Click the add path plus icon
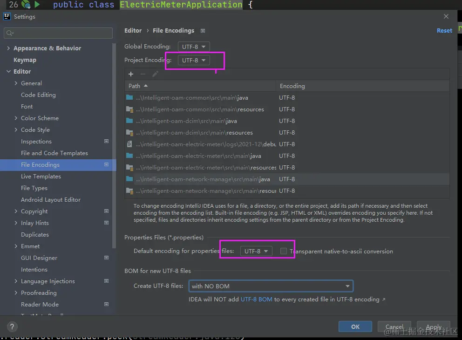 pyautogui.click(x=131, y=74)
